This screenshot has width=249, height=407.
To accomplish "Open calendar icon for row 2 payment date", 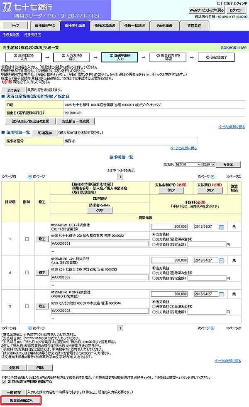I will coord(221,261).
